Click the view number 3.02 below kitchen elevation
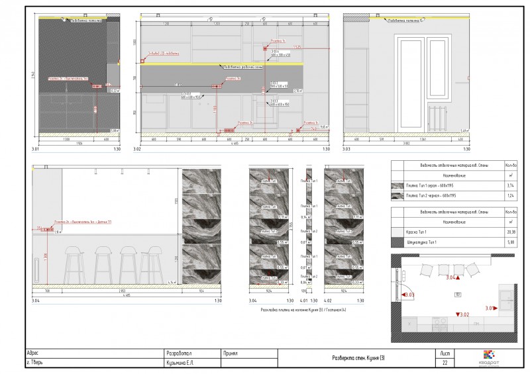The image size is (530, 374). [x=137, y=149]
